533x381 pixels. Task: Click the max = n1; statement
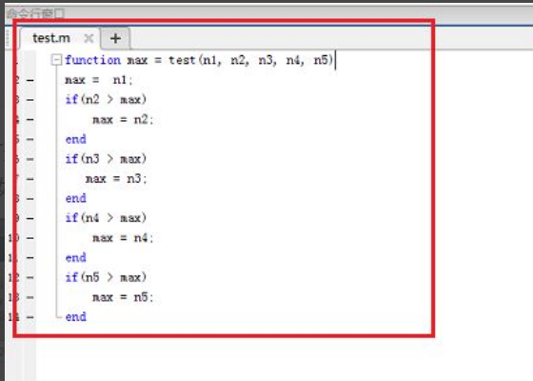coord(99,80)
